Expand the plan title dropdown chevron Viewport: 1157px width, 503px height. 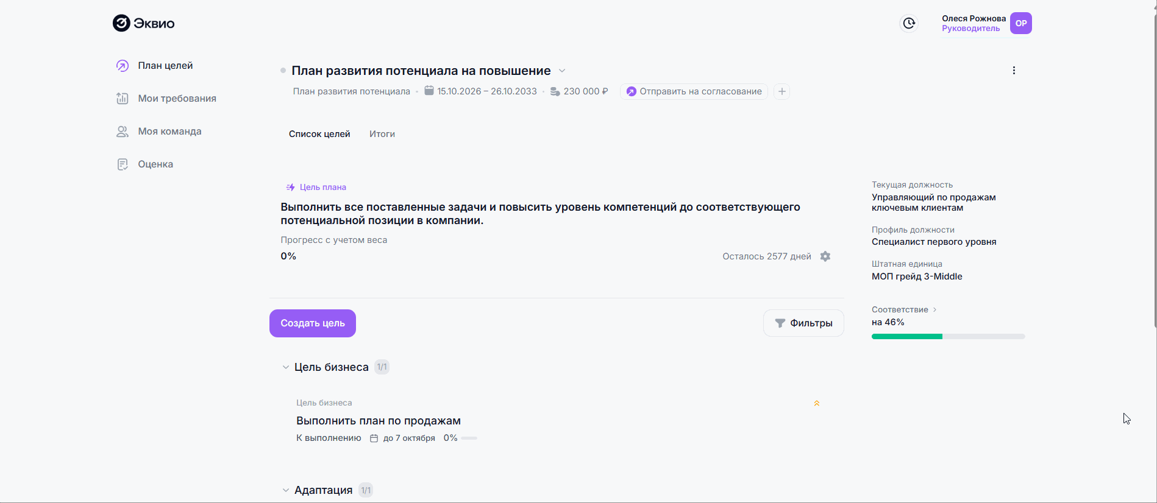(562, 71)
